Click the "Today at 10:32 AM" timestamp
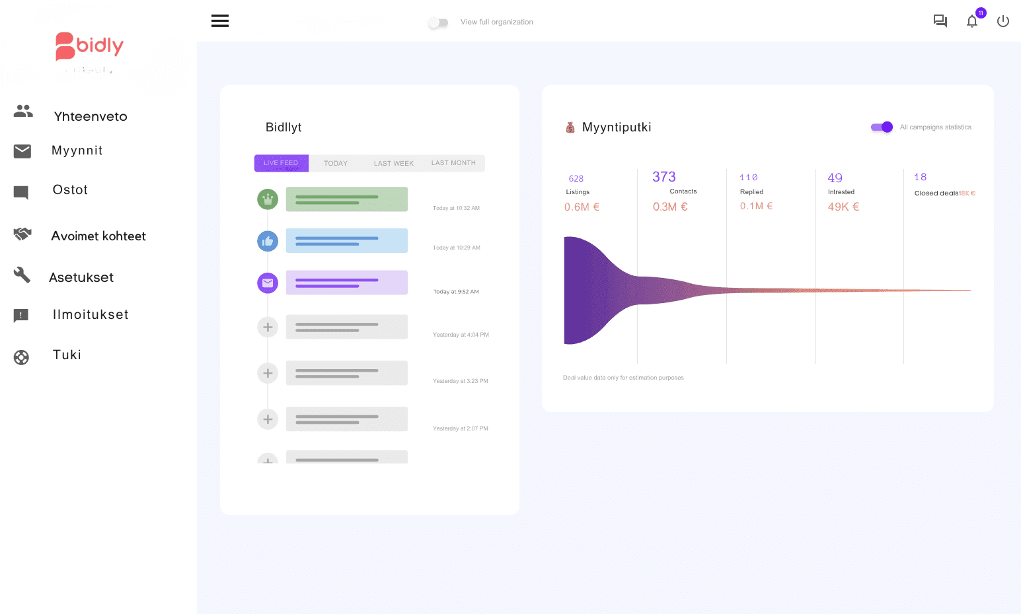1021x614 pixels. pos(457,208)
